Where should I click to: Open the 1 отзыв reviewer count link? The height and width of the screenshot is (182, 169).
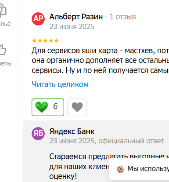(122, 17)
